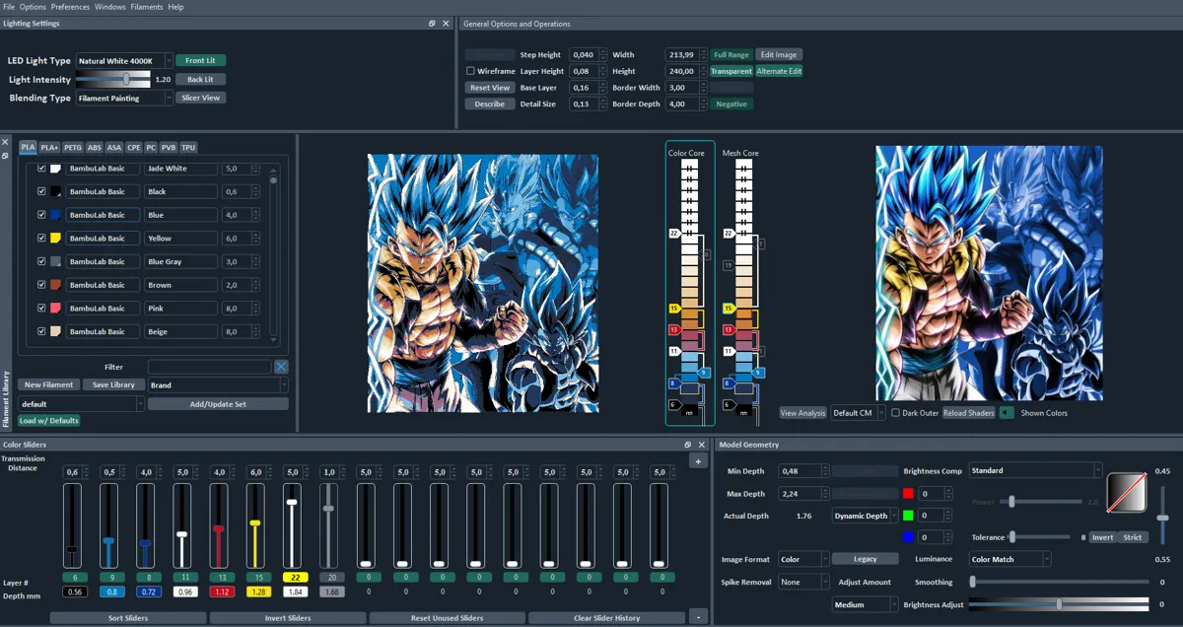Click the Slicer View button
Image resolution: width=1183 pixels, height=627 pixels.
[201, 98]
